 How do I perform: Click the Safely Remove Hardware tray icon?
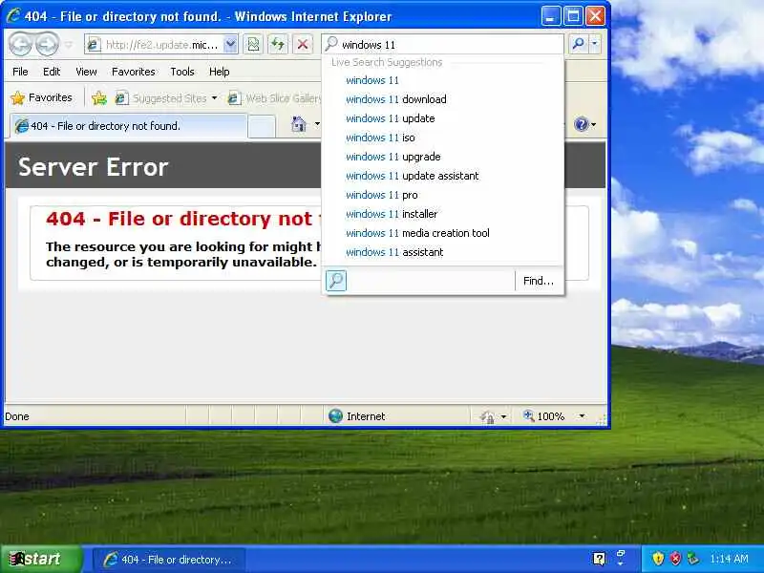tap(693, 559)
